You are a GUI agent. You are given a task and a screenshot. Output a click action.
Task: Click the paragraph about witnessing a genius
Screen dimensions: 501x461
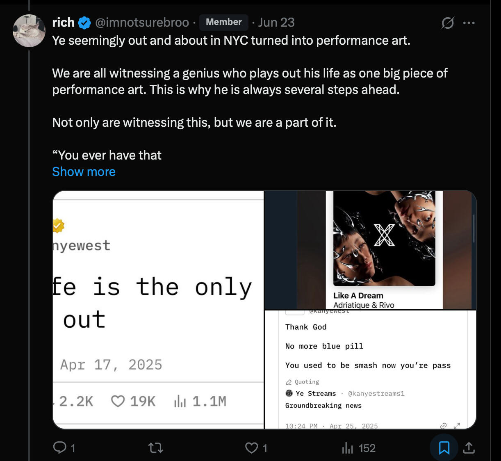(250, 81)
